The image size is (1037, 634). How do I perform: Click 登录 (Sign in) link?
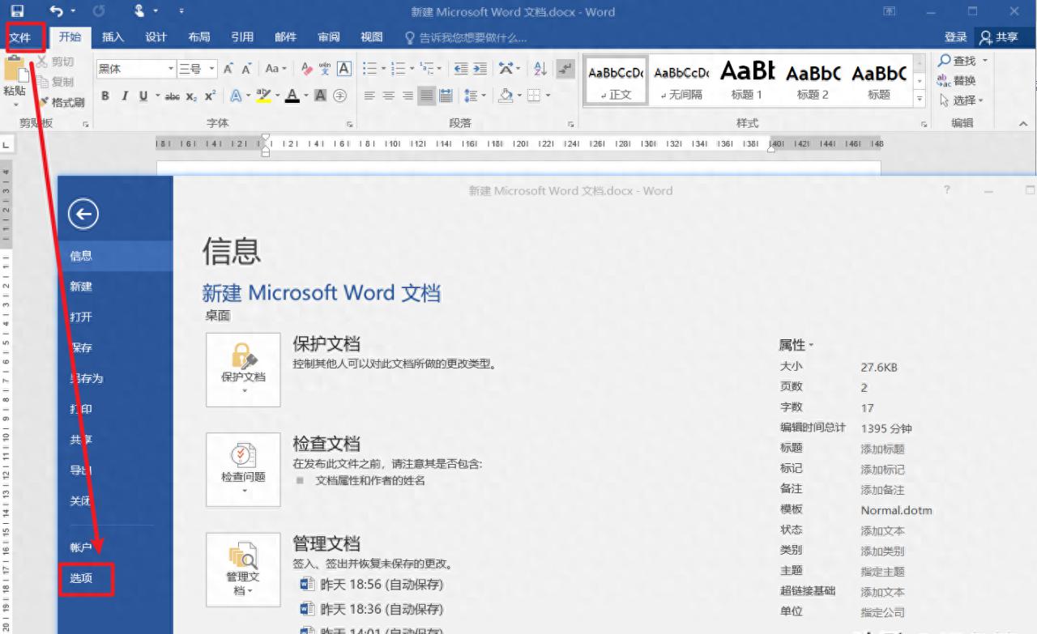(956, 37)
